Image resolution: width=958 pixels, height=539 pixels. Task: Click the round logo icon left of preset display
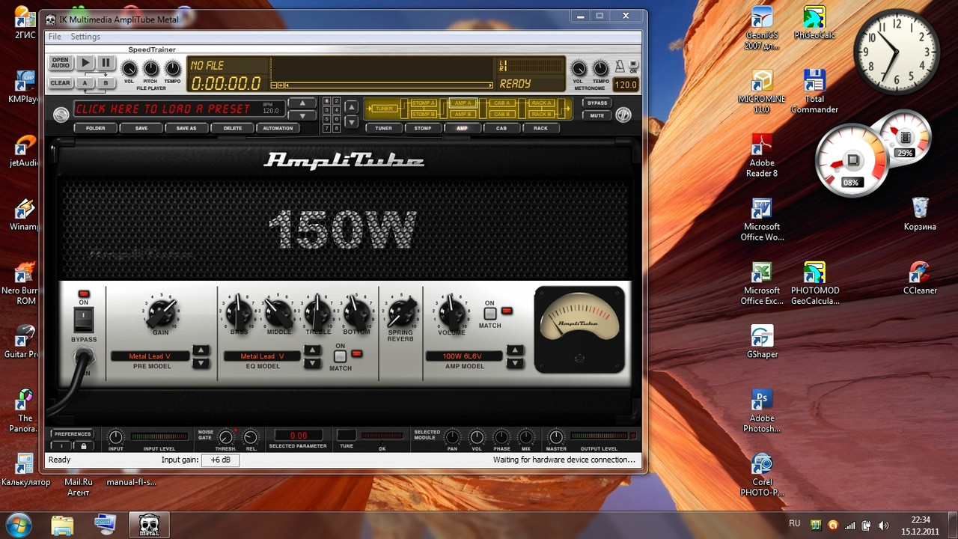pyautogui.click(x=61, y=114)
